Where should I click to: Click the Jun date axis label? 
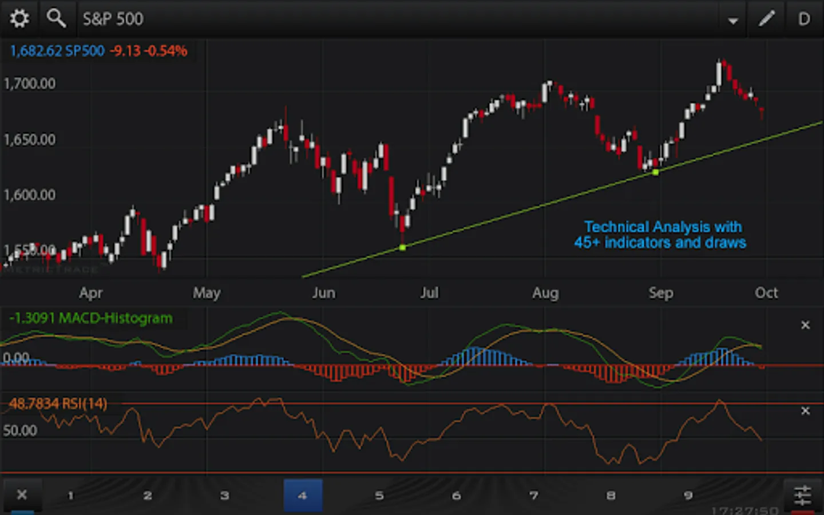pyautogui.click(x=324, y=293)
